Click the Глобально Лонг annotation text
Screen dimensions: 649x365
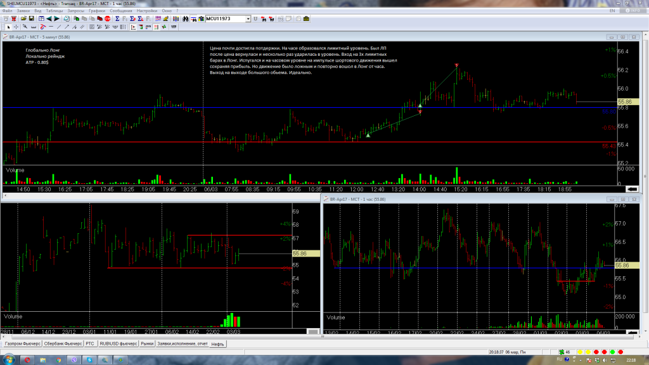[x=42, y=50]
